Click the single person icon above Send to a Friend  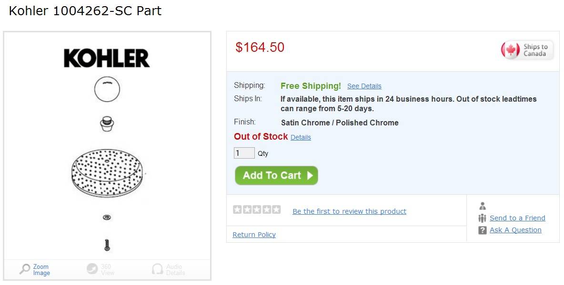(482, 206)
